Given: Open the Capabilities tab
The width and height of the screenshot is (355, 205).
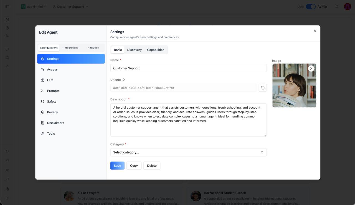Looking at the screenshot, I should coord(156,50).
